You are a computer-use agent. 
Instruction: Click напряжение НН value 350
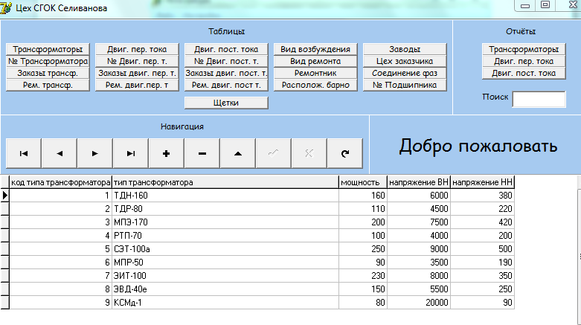483,275
